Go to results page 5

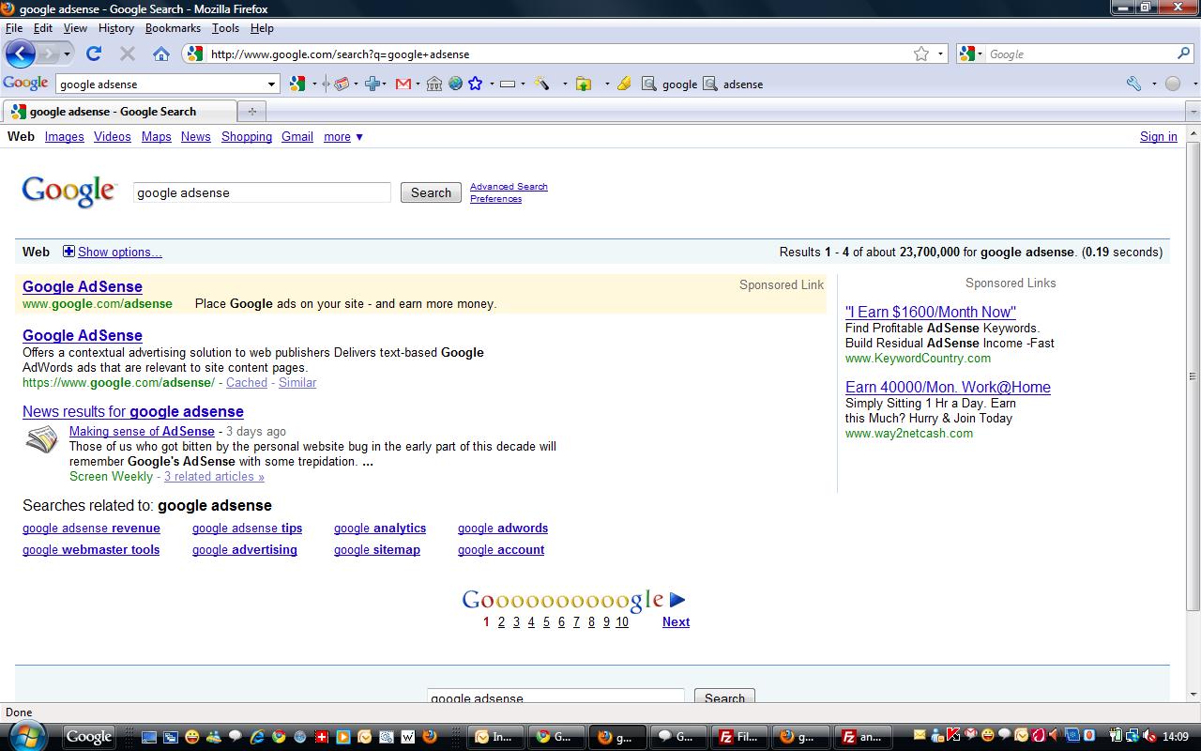(x=546, y=622)
